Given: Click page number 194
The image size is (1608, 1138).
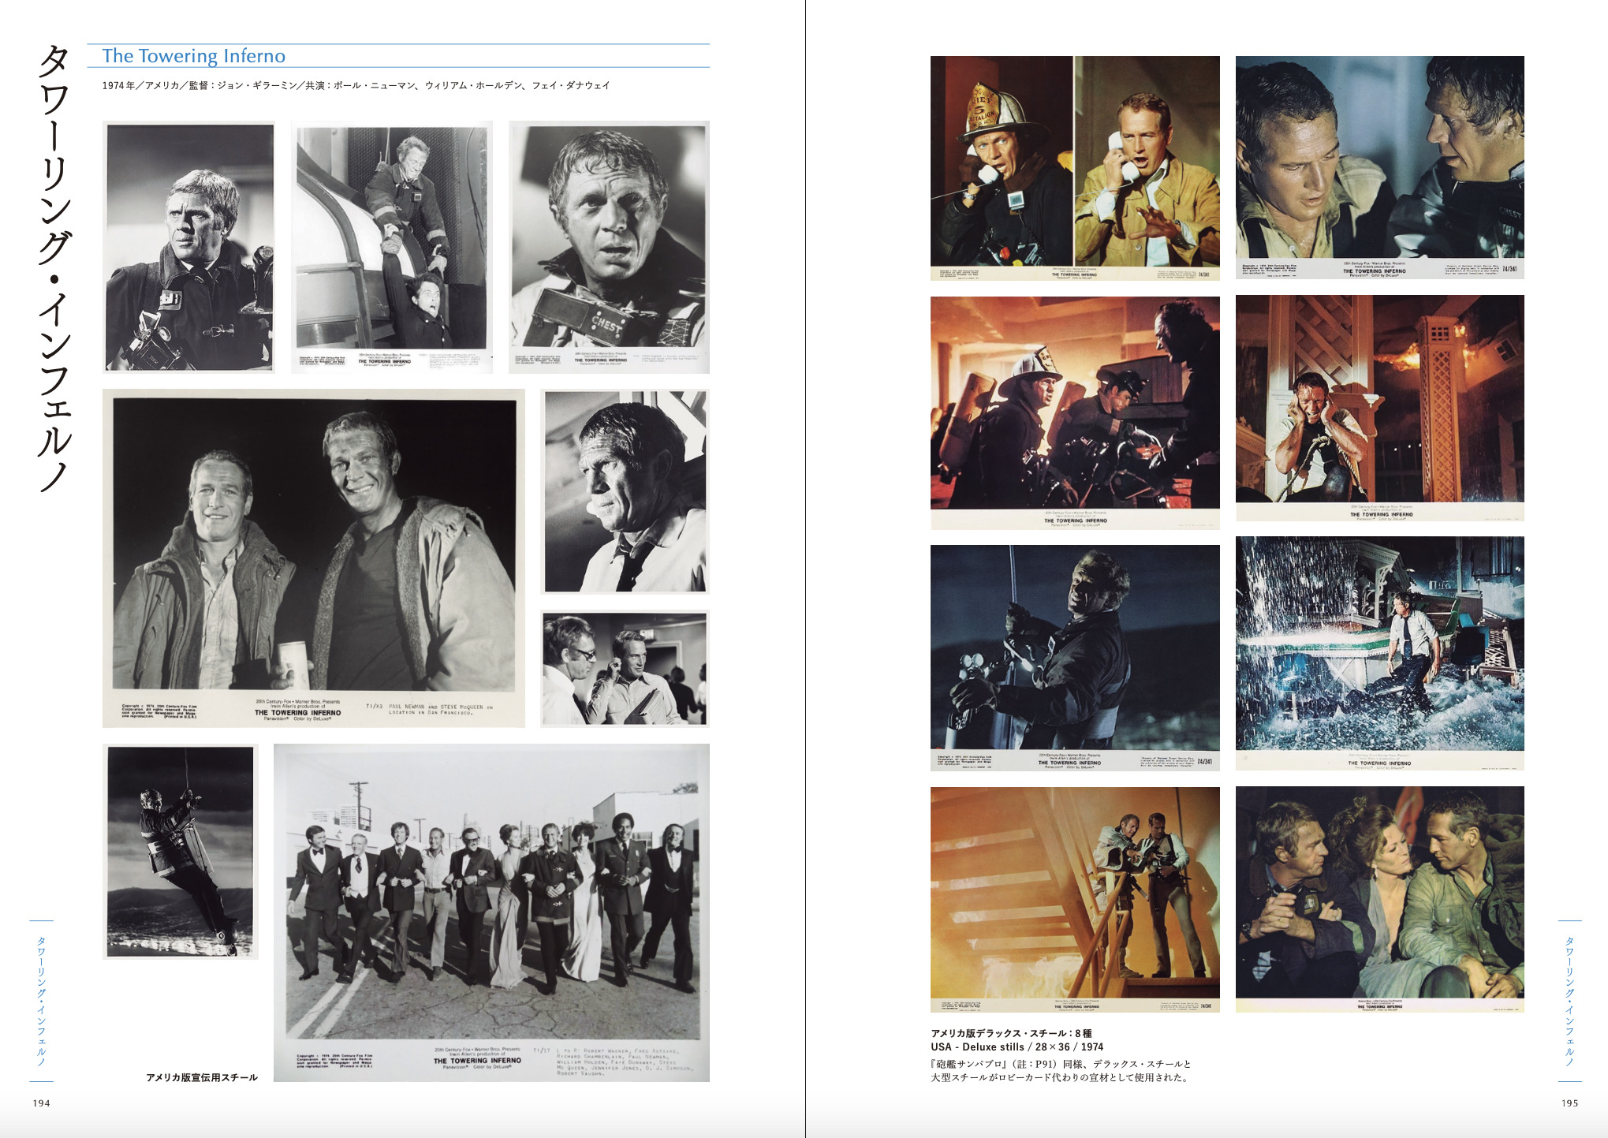Looking at the screenshot, I should point(42,1103).
